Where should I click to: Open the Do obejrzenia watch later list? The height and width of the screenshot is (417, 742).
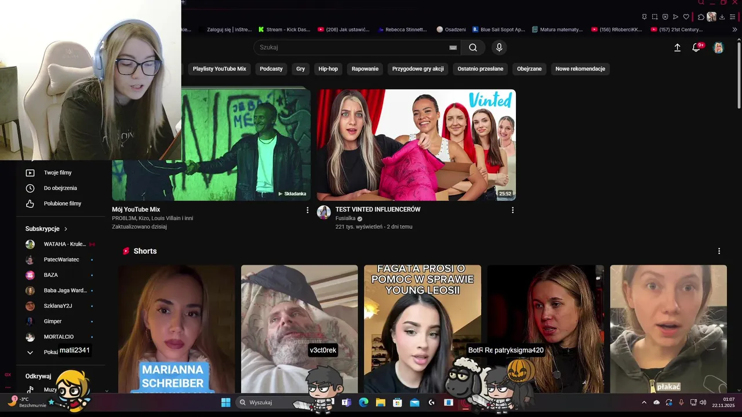[x=60, y=188]
